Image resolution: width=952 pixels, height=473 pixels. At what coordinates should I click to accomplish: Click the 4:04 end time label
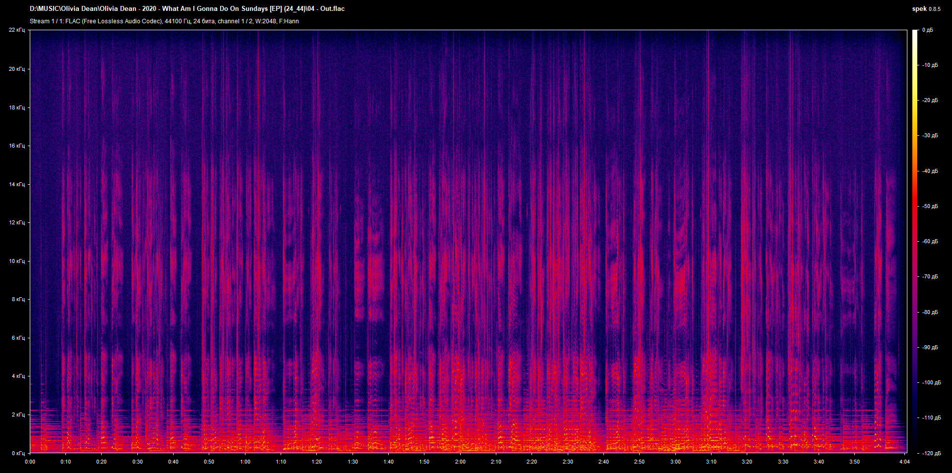coord(904,462)
